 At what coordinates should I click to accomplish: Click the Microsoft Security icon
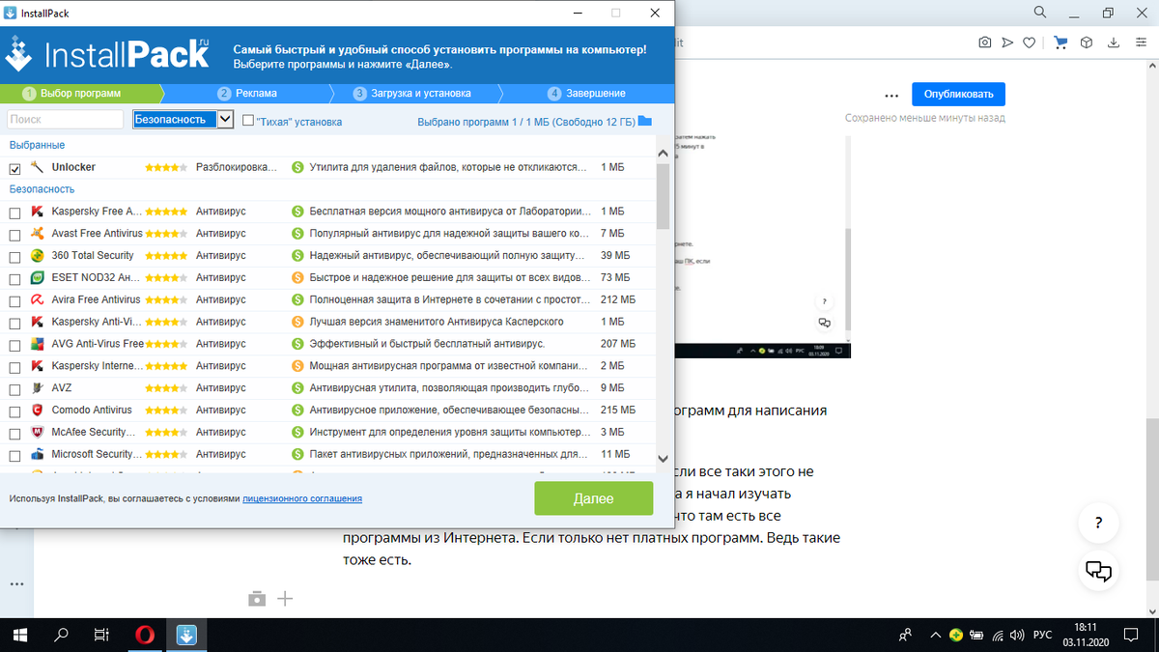click(37, 454)
